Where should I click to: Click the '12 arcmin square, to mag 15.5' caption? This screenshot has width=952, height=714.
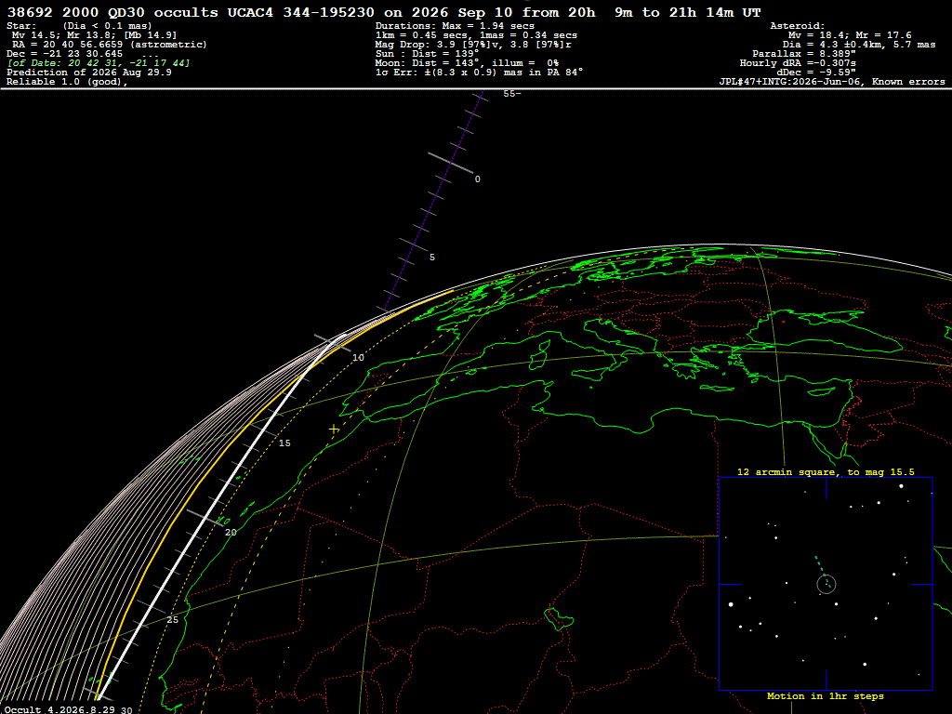pos(826,471)
